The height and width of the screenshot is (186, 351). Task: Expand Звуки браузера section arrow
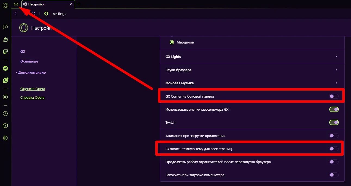pos(336,70)
